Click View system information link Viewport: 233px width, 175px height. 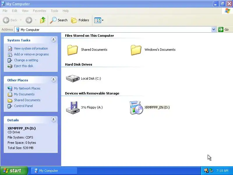pyautogui.click(x=31, y=48)
